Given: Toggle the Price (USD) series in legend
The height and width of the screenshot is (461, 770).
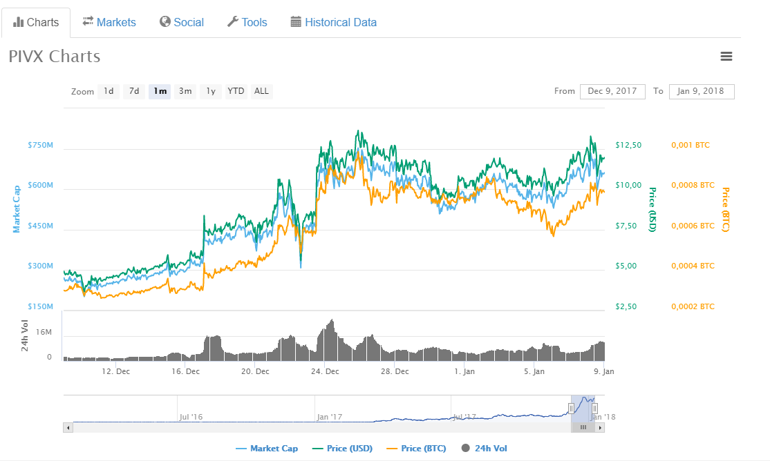Looking at the screenshot, I should pos(342,449).
